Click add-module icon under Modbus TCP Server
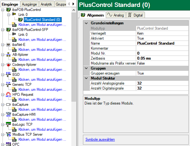 (x=14, y=139)
